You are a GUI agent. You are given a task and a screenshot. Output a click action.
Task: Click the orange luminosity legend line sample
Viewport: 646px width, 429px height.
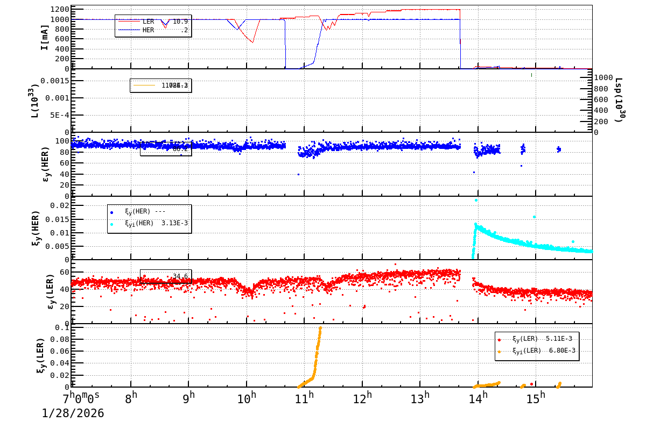[x=144, y=85]
